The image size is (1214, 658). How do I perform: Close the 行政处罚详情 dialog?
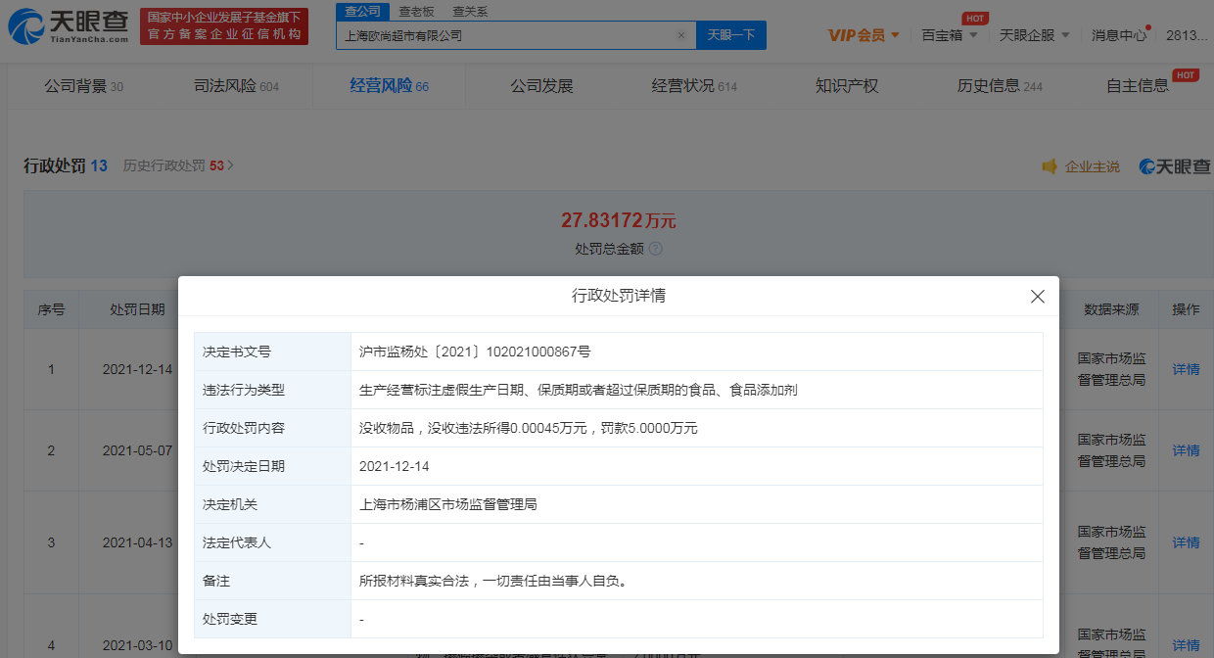pos(1038,296)
